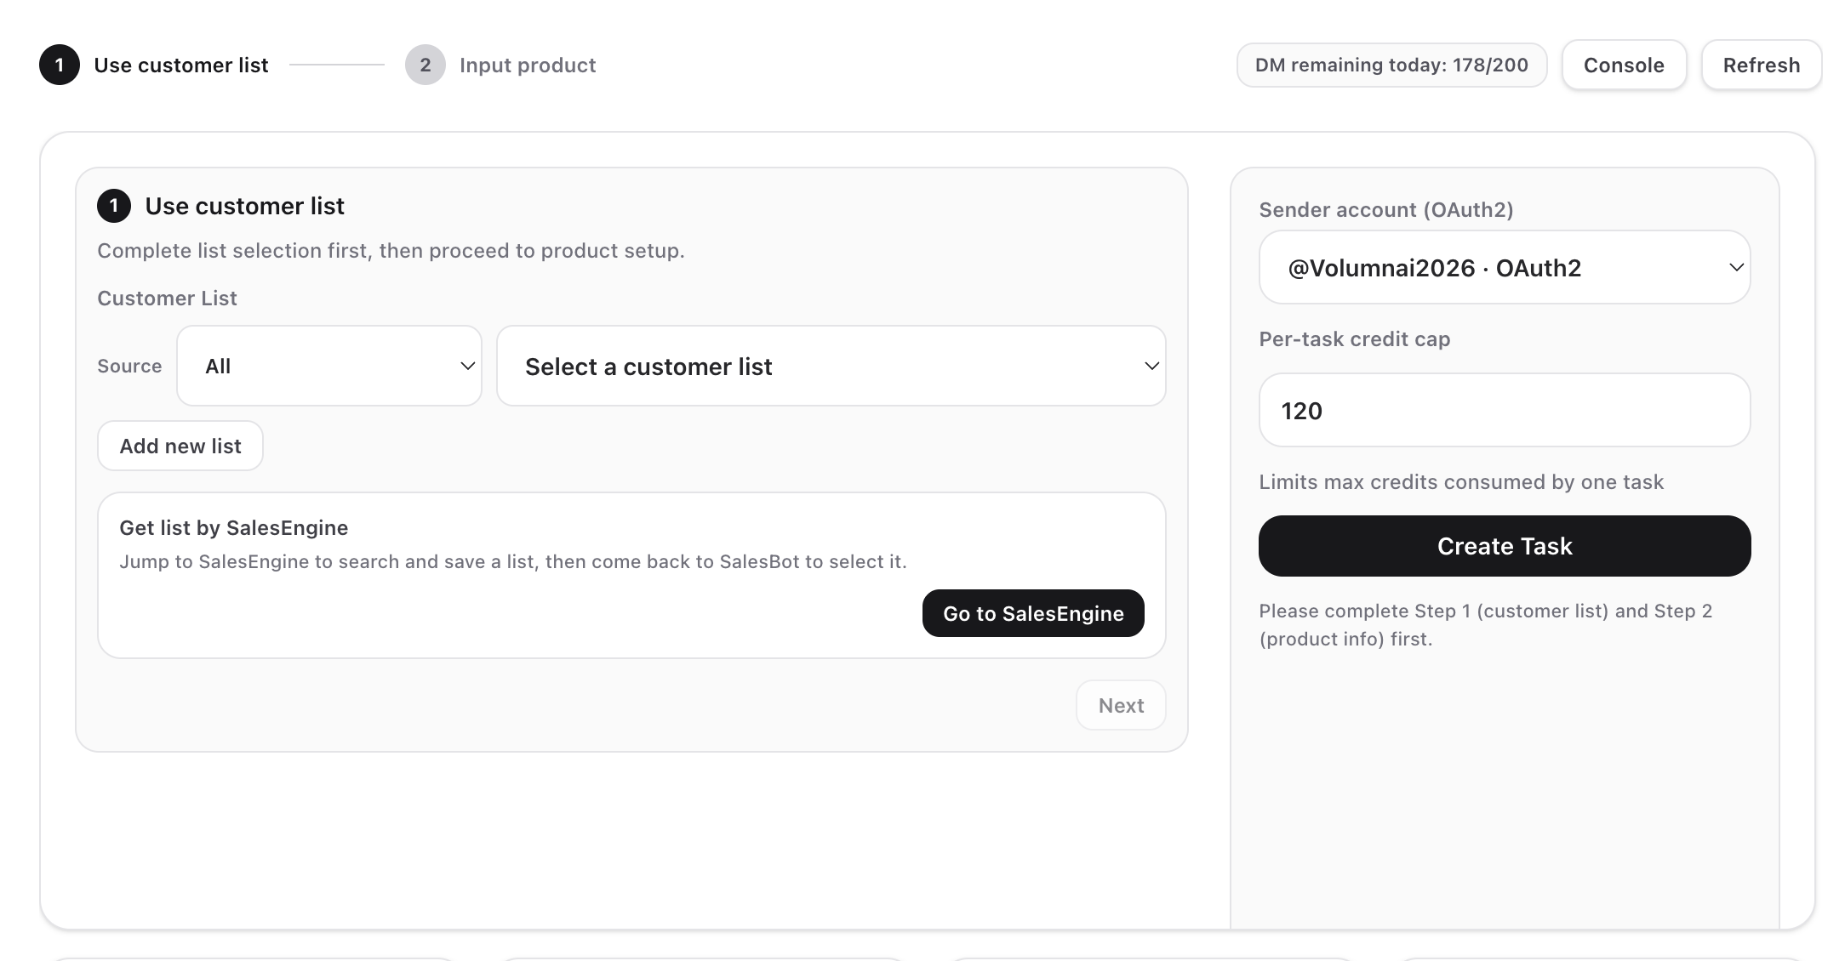Click the numbered badge beside Use customer list heading
The width and height of the screenshot is (1845, 961).
pyautogui.click(x=114, y=206)
